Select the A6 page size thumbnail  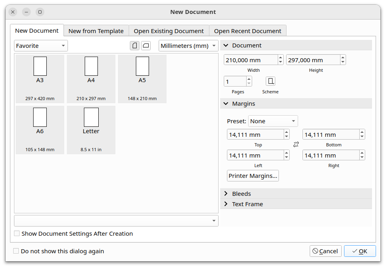click(x=40, y=130)
